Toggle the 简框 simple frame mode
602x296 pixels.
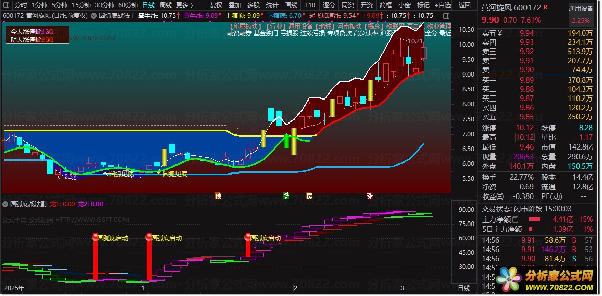tap(386, 5)
